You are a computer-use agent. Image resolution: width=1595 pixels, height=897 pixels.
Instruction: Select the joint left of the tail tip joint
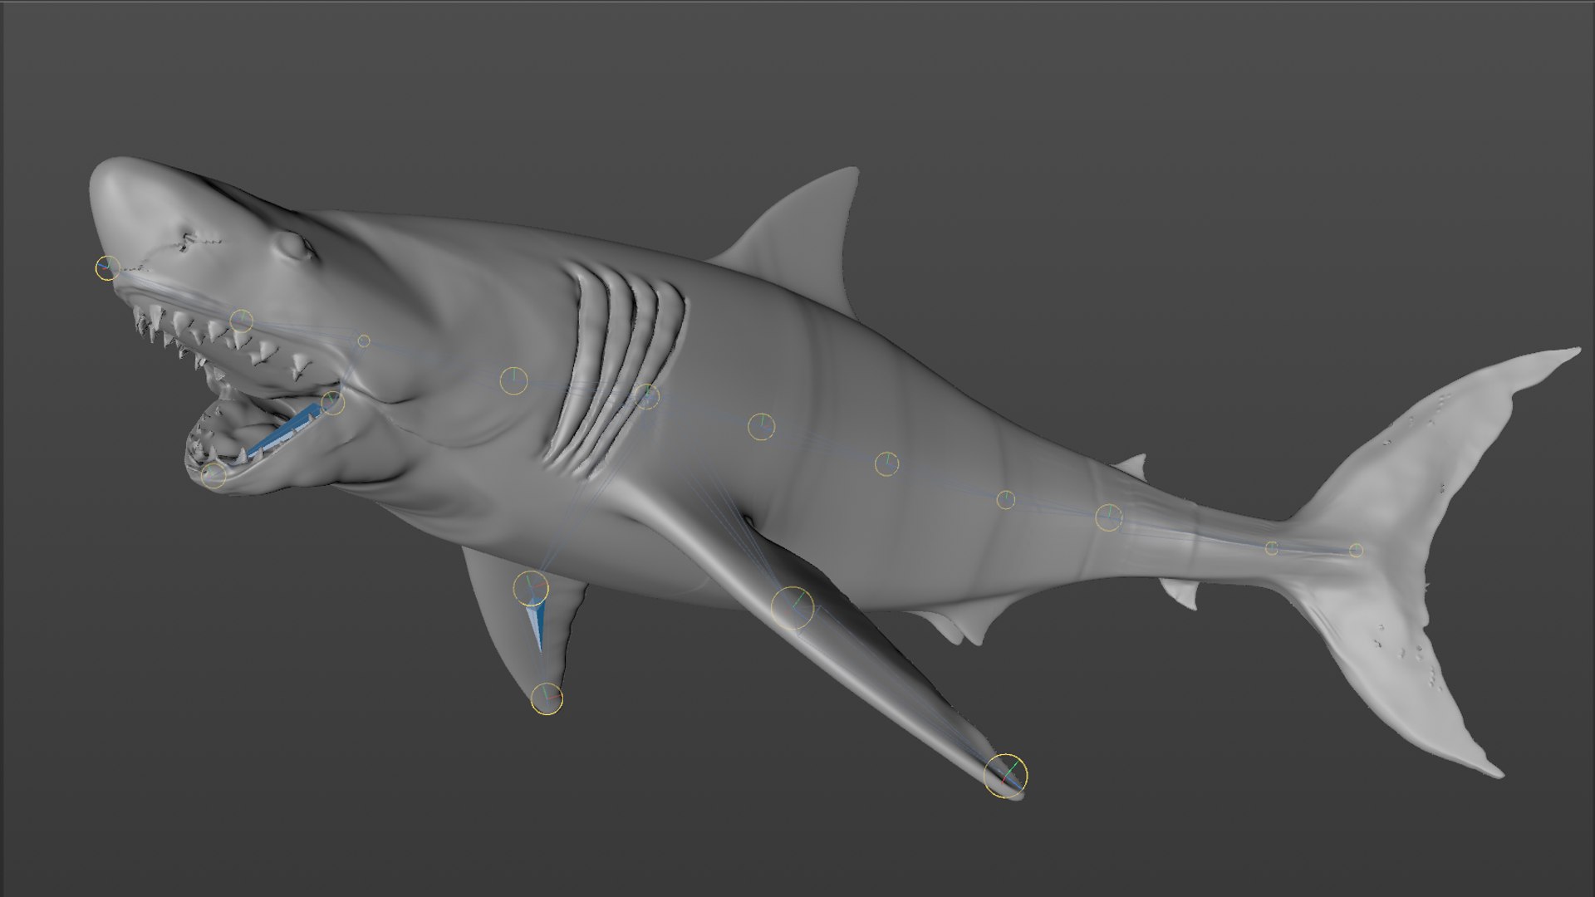[1271, 548]
